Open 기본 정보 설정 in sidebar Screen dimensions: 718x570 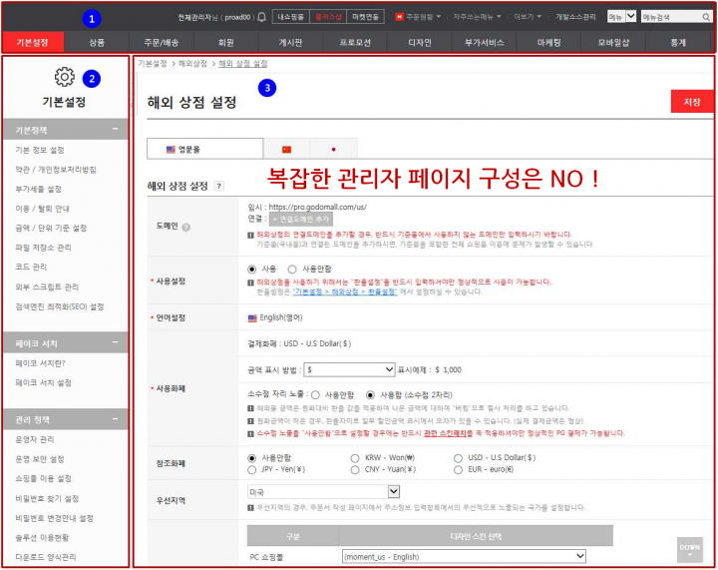point(40,150)
